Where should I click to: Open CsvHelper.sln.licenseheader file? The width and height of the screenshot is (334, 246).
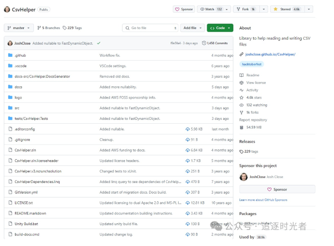[x=36, y=161]
